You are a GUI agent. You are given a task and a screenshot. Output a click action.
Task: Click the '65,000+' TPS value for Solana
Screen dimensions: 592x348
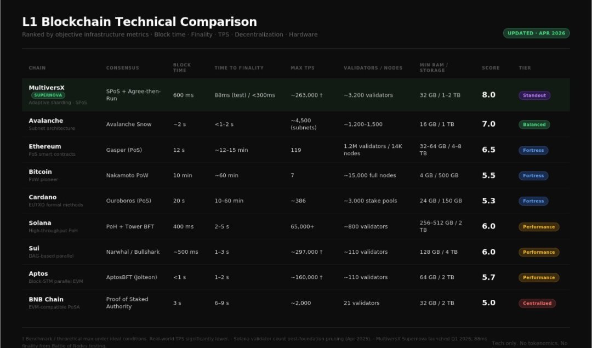tap(302, 226)
